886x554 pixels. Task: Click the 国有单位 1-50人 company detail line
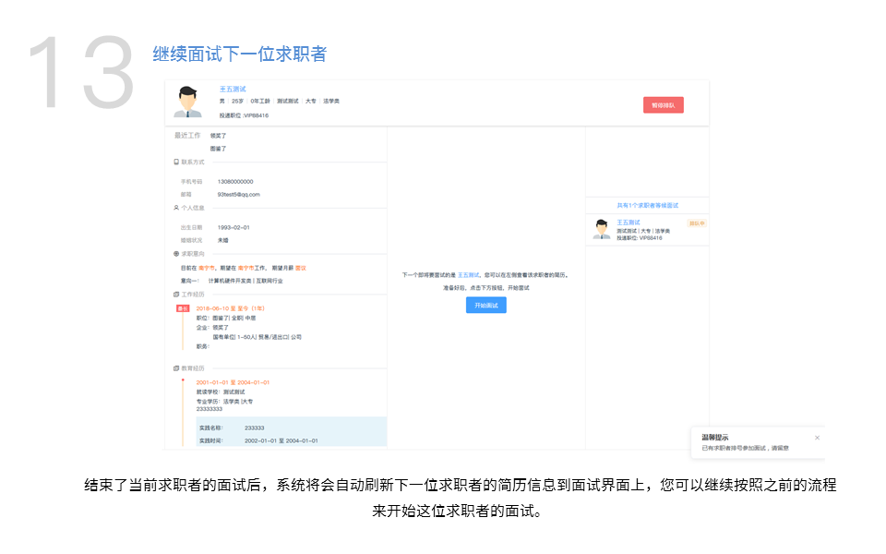coord(257,338)
